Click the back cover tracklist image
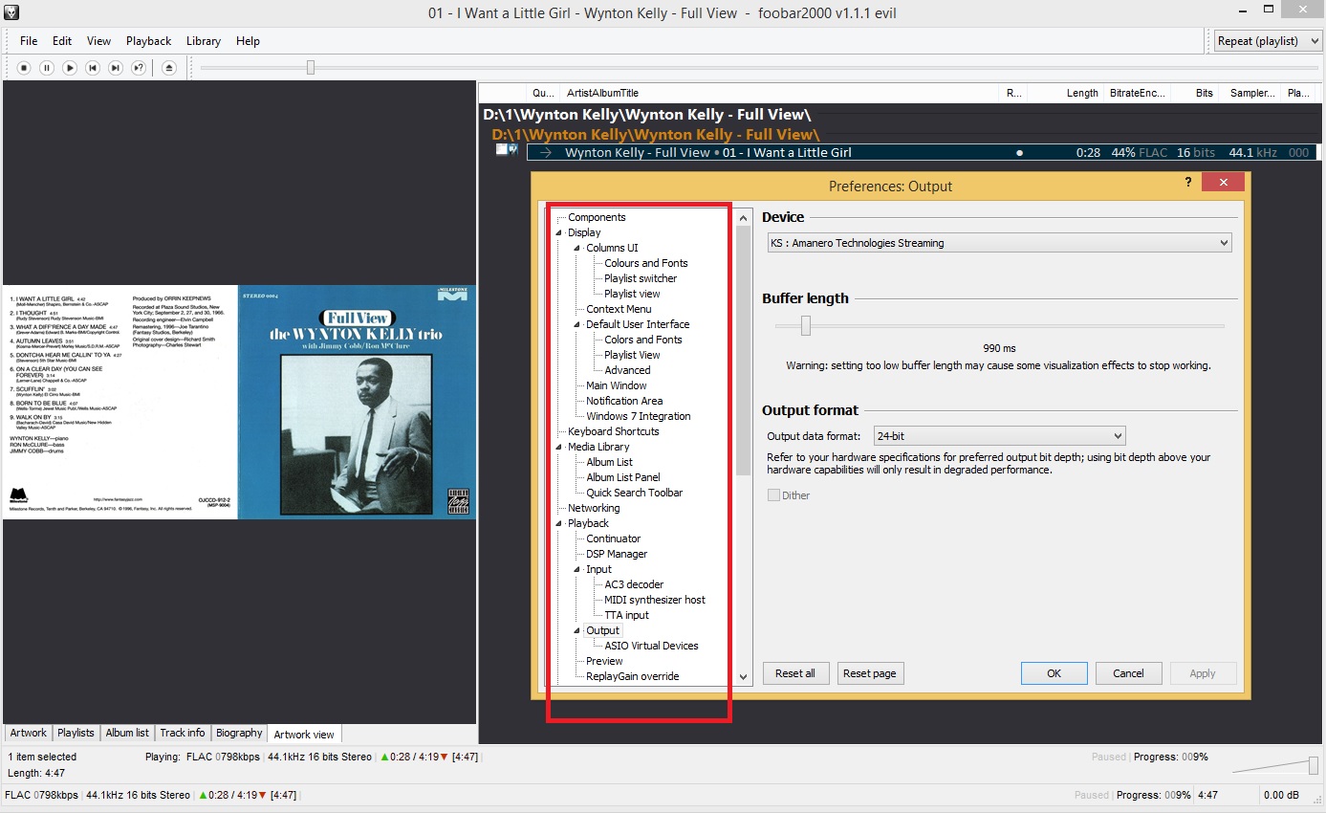Viewport: 1326px width, 813px height. pyautogui.click(x=120, y=403)
